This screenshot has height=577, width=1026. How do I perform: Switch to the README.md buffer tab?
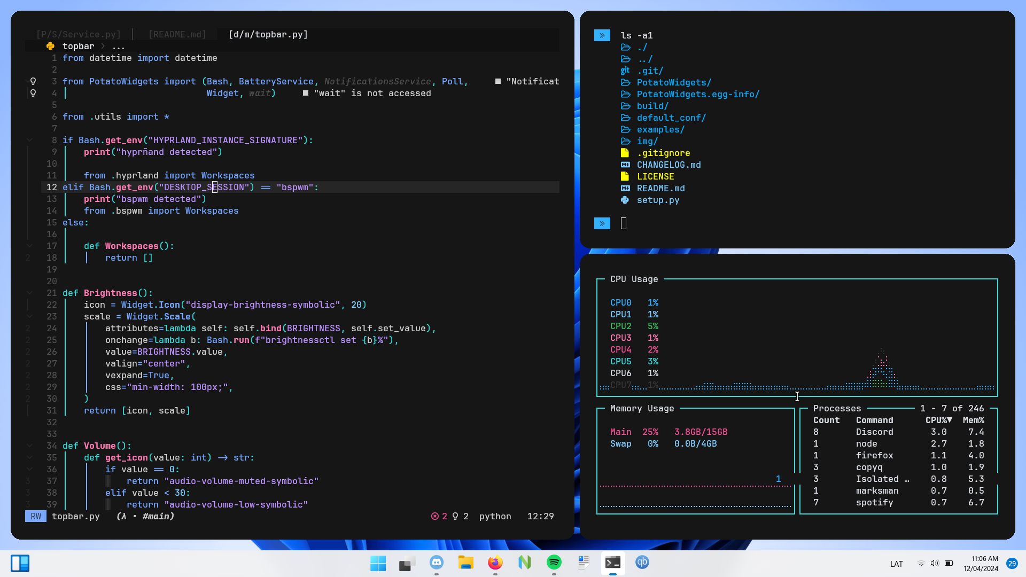pyautogui.click(x=177, y=34)
